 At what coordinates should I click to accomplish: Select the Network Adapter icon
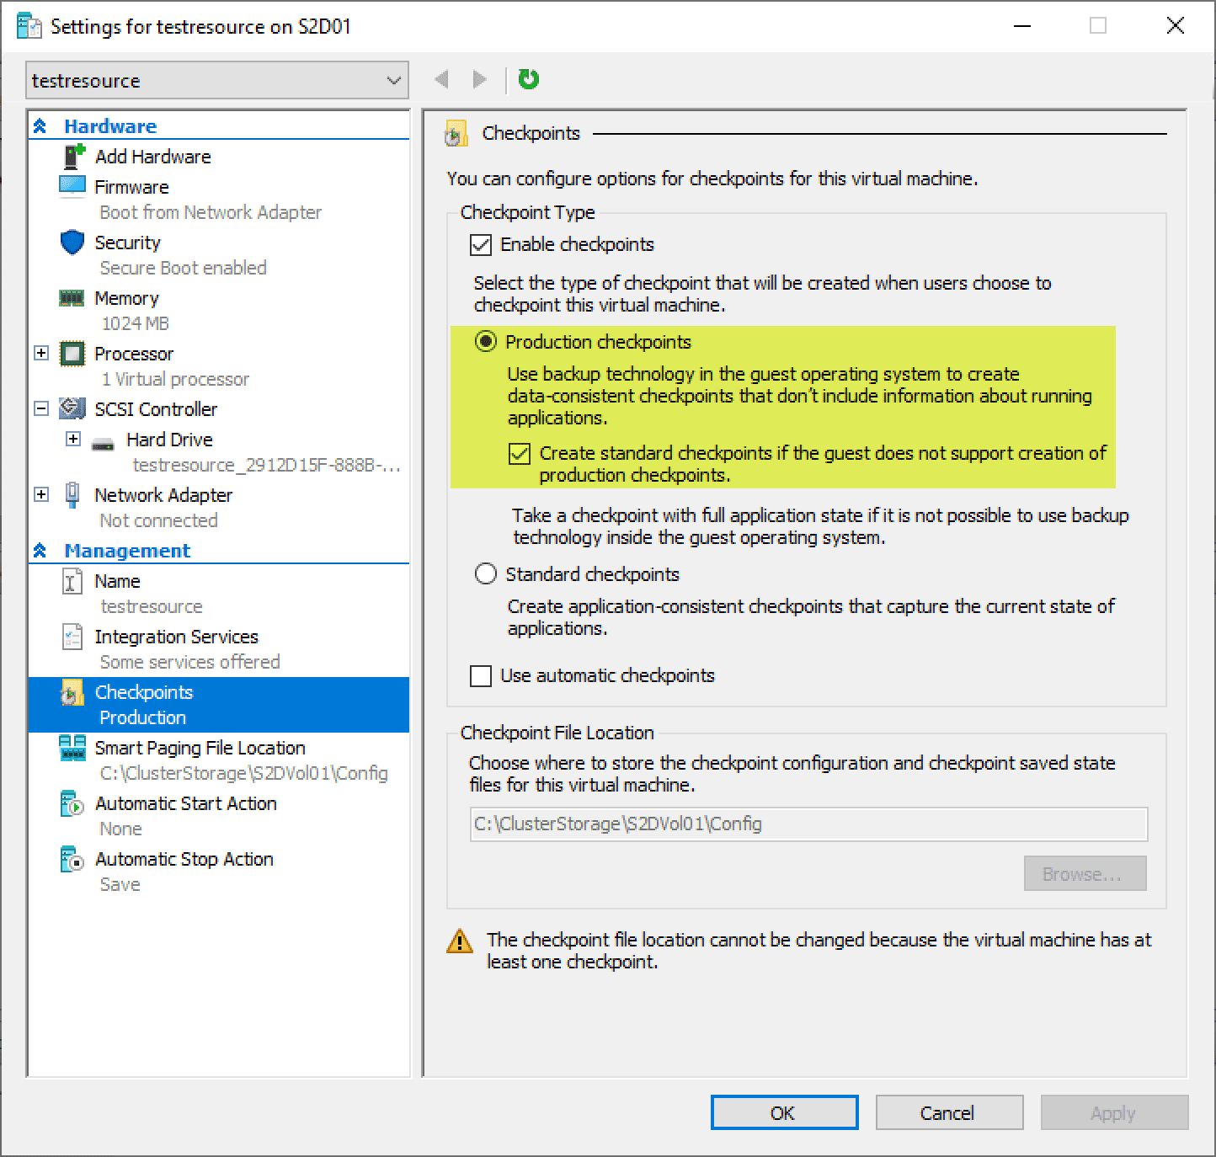(73, 495)
